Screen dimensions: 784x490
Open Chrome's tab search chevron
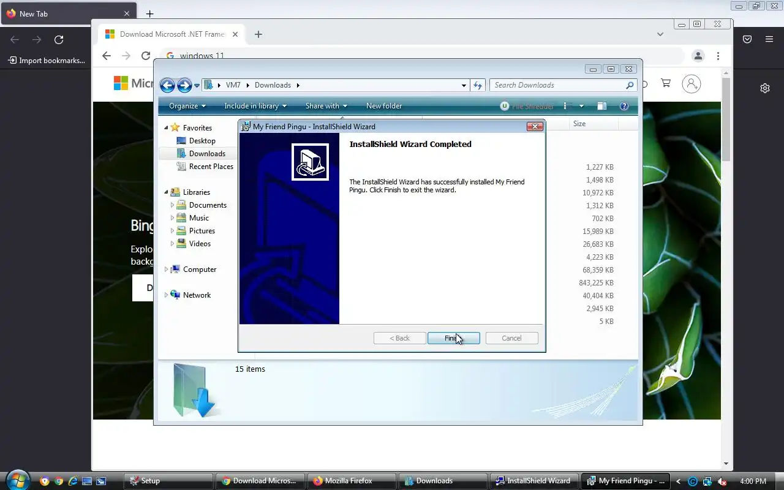660,34
